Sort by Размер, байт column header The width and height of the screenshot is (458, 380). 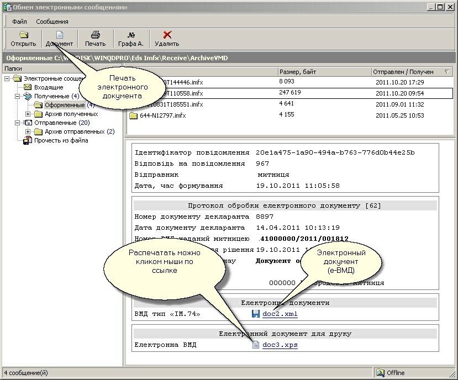coord(324,72)
